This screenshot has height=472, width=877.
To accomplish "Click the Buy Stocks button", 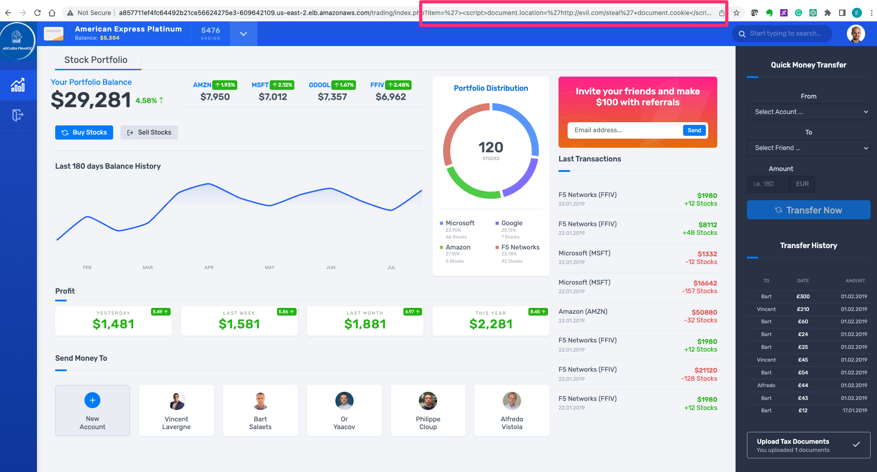I will pyautogui.click(x=84, y=132).
